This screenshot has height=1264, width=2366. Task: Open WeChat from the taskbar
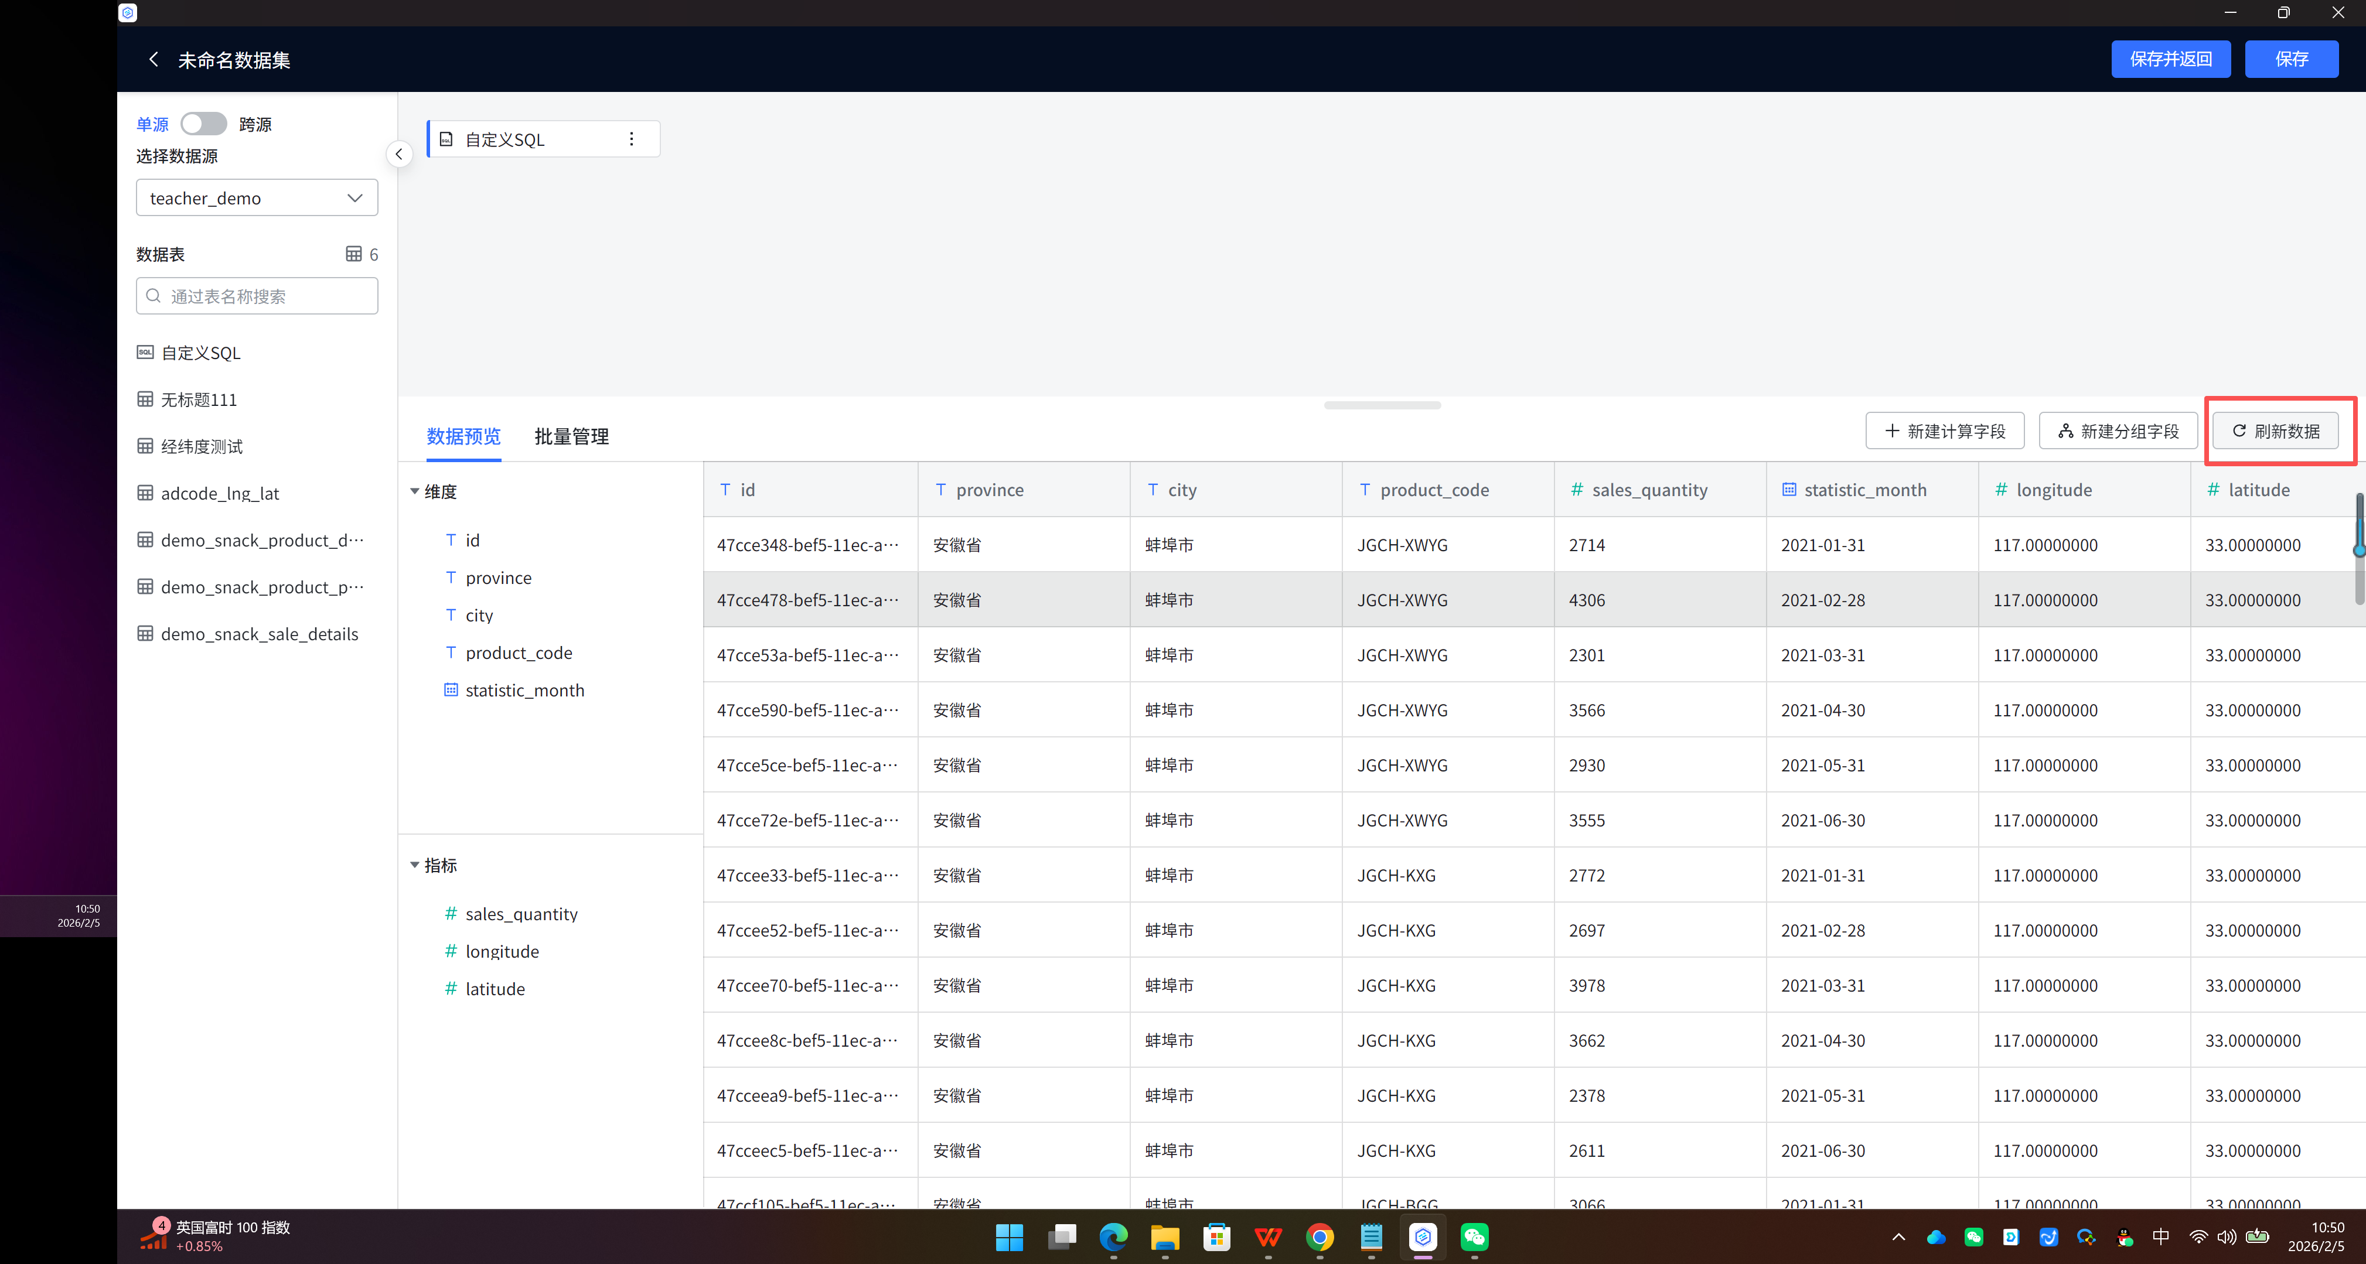pyautogui.click(x=1473, y=1238)
